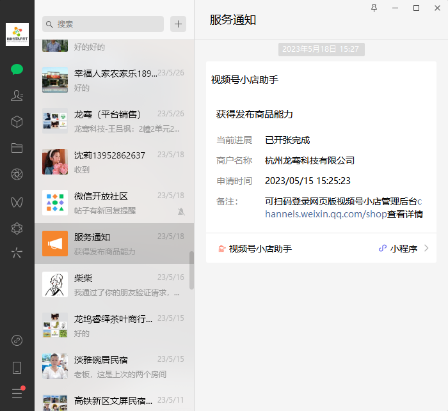Click the 获得发布商品能力 card title

pos(254,114)
